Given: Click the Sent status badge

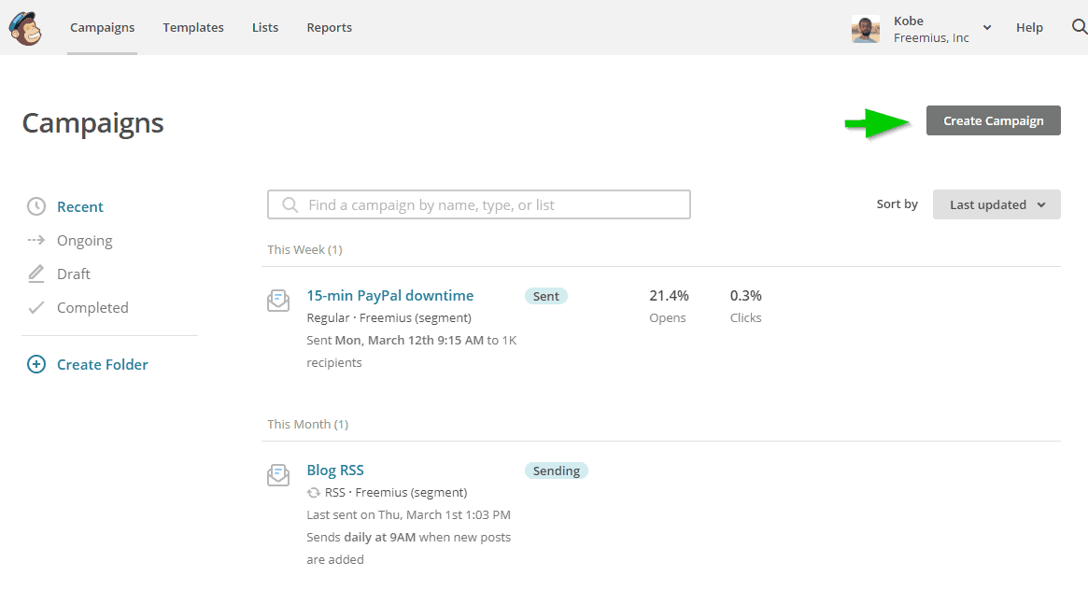Looking at the screenshot, I should click(x=545, y=295).
